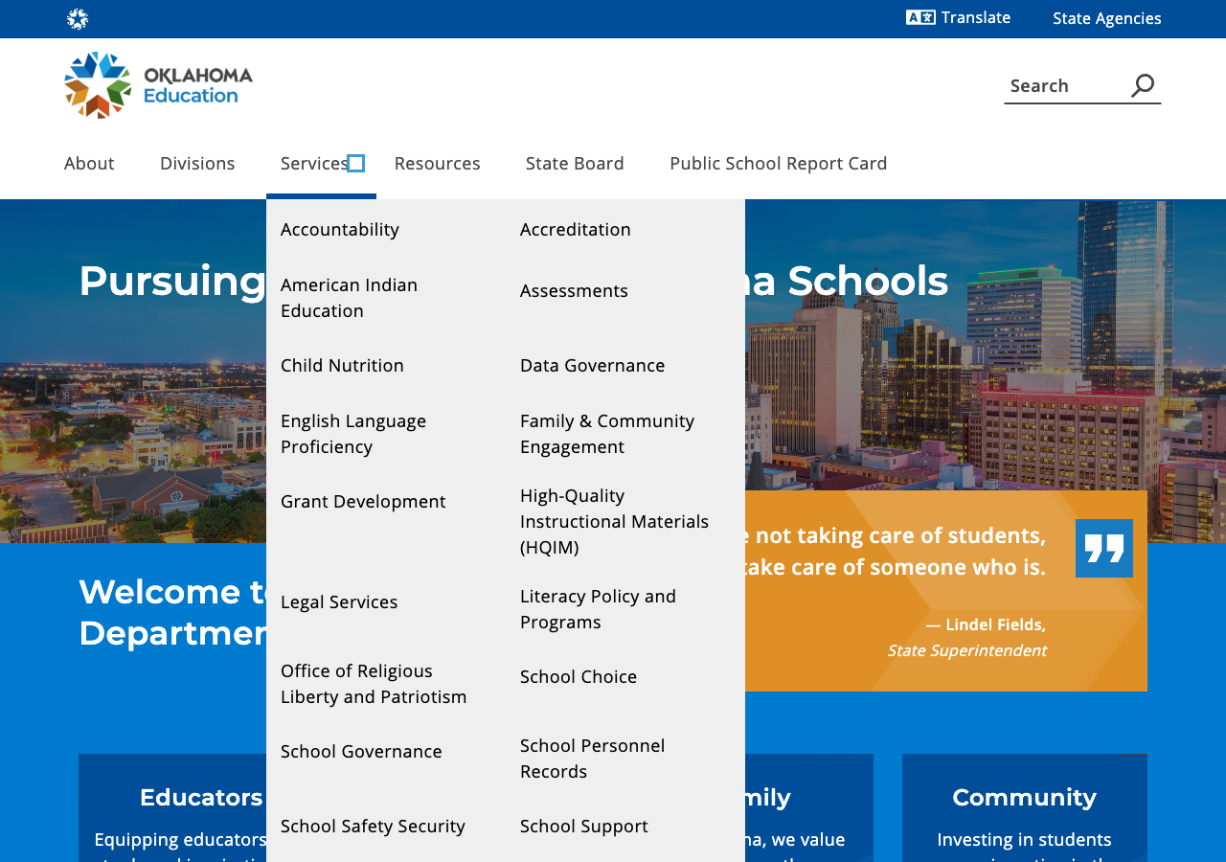The width and height of the screenshot is (1226, 862).
Task: Go to School Governance
Action: point(361,752)
